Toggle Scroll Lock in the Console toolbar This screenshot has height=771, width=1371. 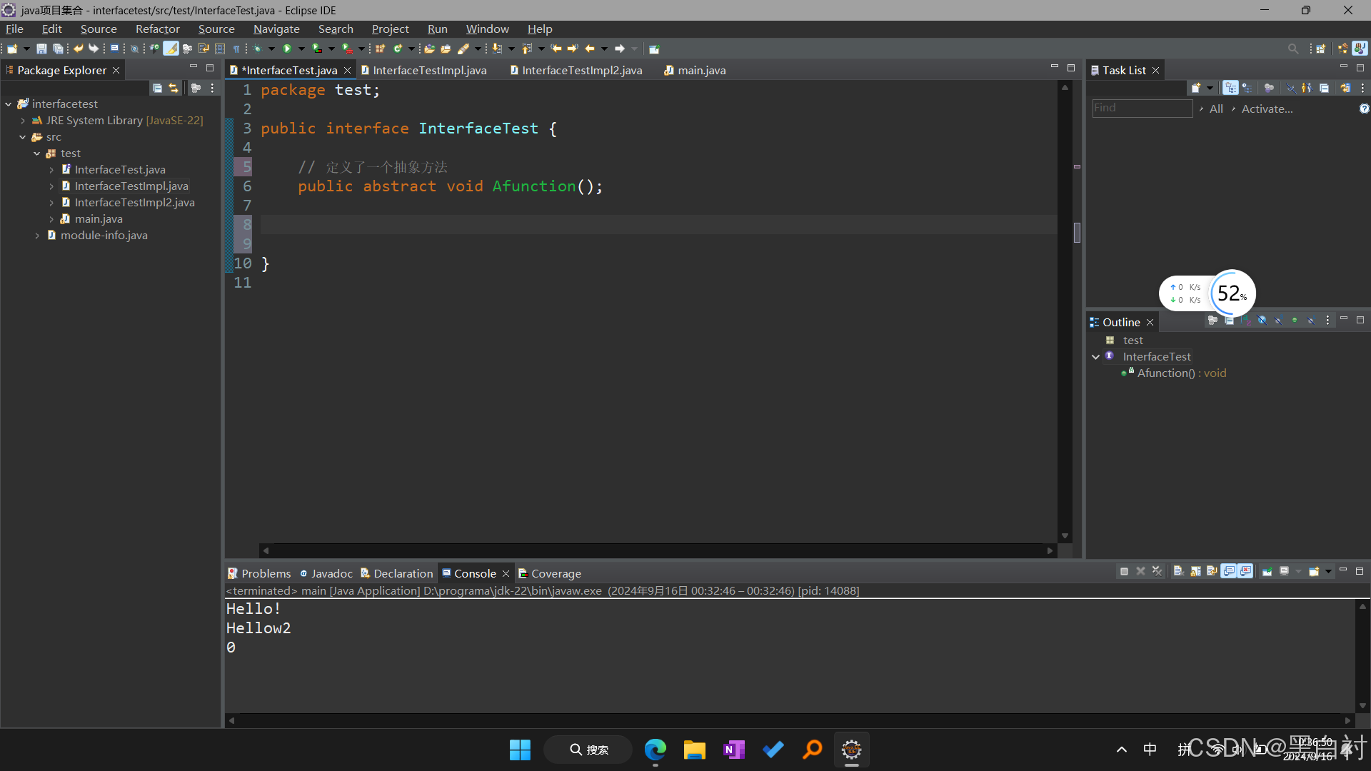[x=1195, y=571]
